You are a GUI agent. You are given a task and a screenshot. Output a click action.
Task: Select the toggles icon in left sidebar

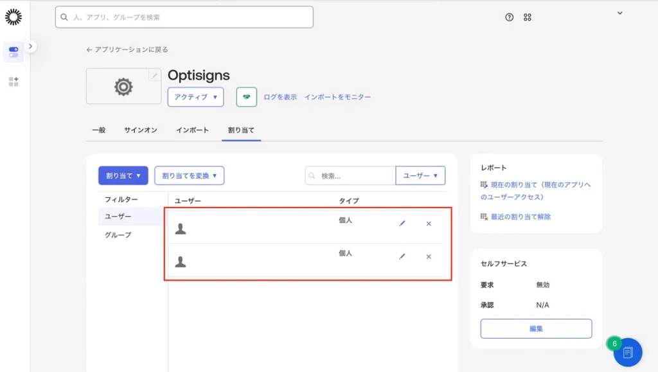[13, 52]
